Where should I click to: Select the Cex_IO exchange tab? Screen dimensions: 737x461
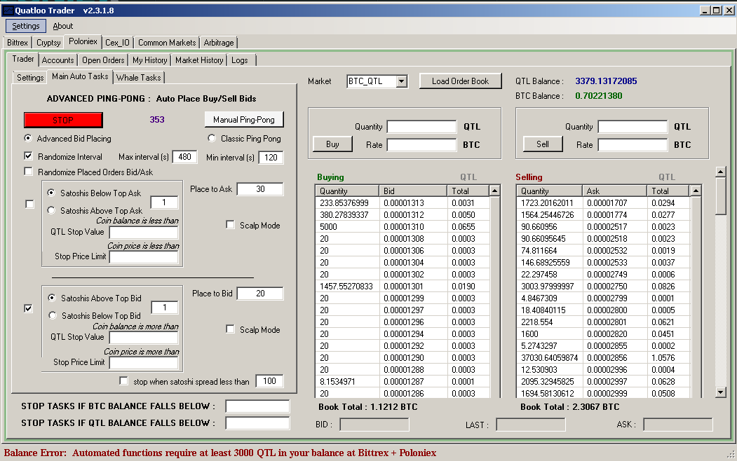[x=117, y=43]
